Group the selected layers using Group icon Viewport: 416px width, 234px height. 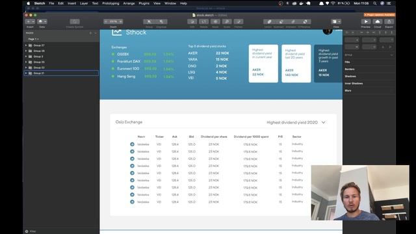pos(149,21)
